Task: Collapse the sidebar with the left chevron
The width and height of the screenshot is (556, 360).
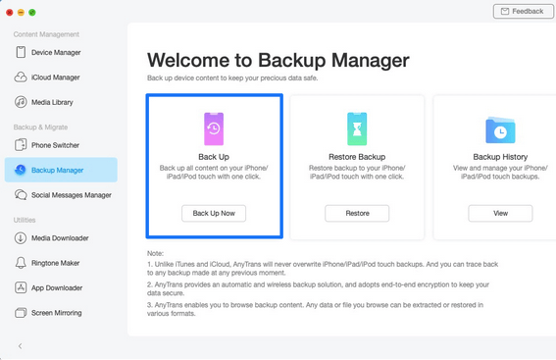Action: click(21, 346)
